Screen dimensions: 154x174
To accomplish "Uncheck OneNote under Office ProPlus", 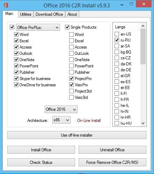I will pos(16,59).
